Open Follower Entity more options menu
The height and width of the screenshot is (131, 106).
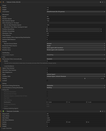coord(105,2)
